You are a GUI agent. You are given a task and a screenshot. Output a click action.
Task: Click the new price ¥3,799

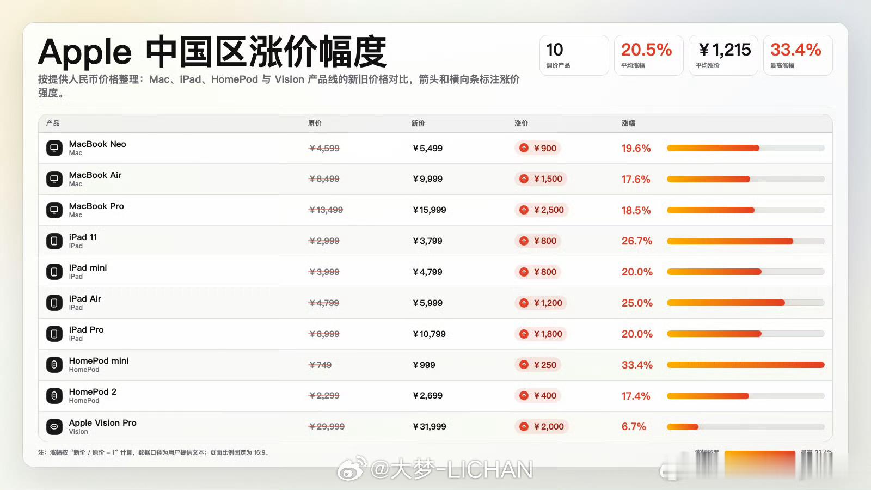428,241
